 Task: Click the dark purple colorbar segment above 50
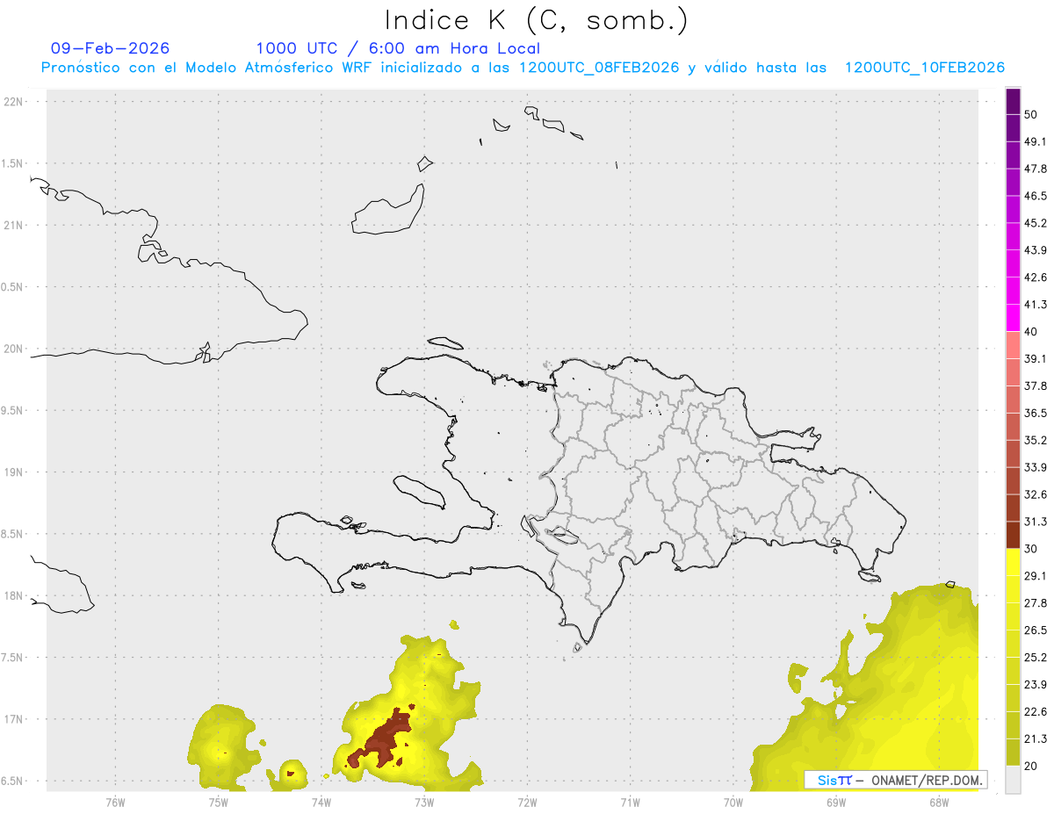point(1013,102)
